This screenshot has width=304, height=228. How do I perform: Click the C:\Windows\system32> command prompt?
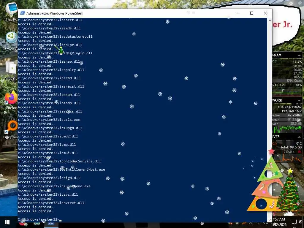pos(39,220)
